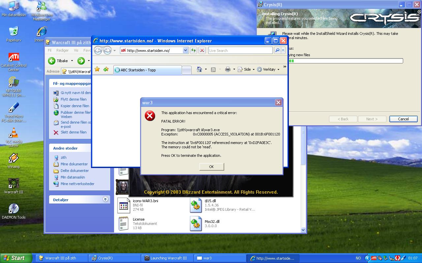Click the IE RSS feeds icon
Viewport: 422px width, 263px height.
click(x=213, y=69)
